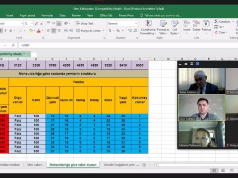Viewport: 238px width, 178px height.
Task: Open the Office Tab ribbon tab
Action: tap(106, 15)
